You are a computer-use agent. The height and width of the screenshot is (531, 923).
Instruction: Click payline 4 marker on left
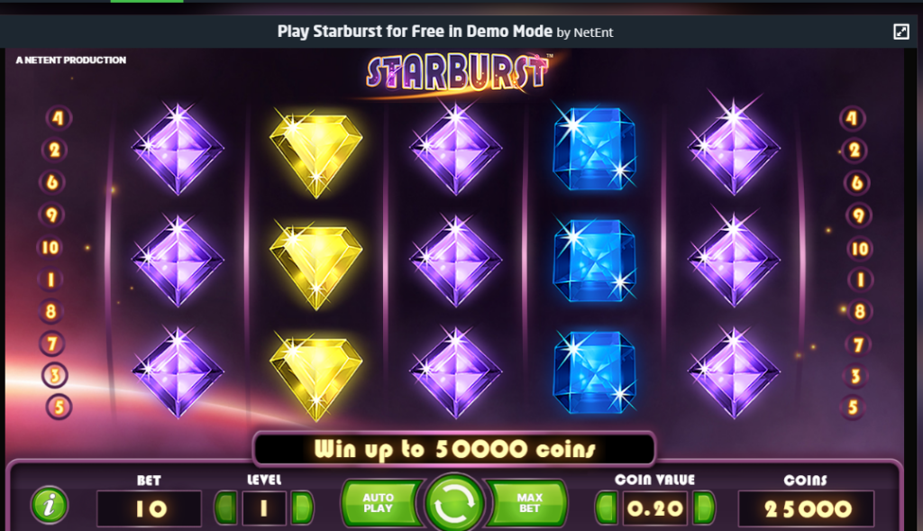[59, 118]
